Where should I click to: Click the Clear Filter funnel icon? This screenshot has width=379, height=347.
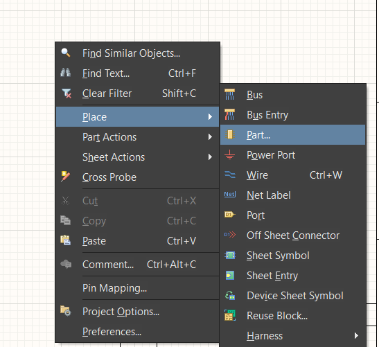point(67,94)
